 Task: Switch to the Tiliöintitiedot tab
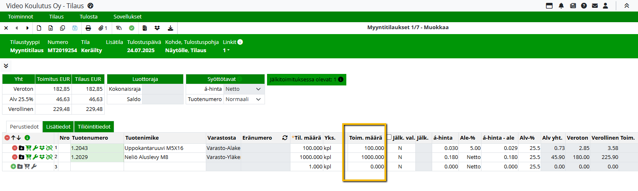(x=94, y=127)
